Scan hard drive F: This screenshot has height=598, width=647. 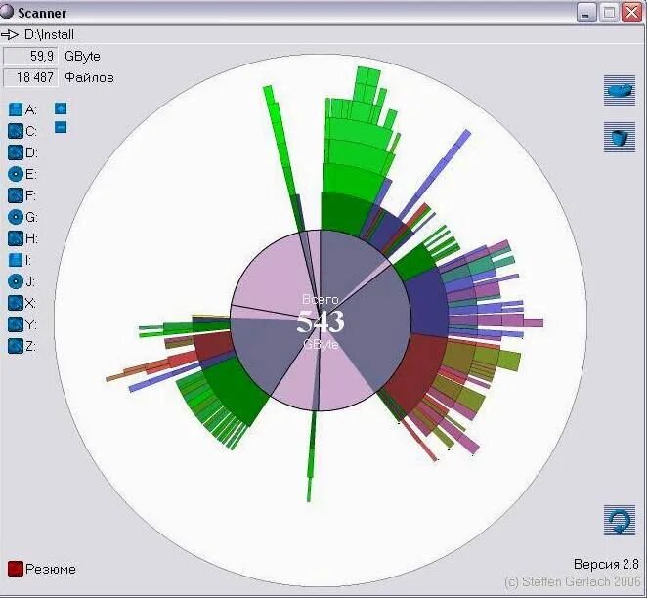click(x=16, y=195)
